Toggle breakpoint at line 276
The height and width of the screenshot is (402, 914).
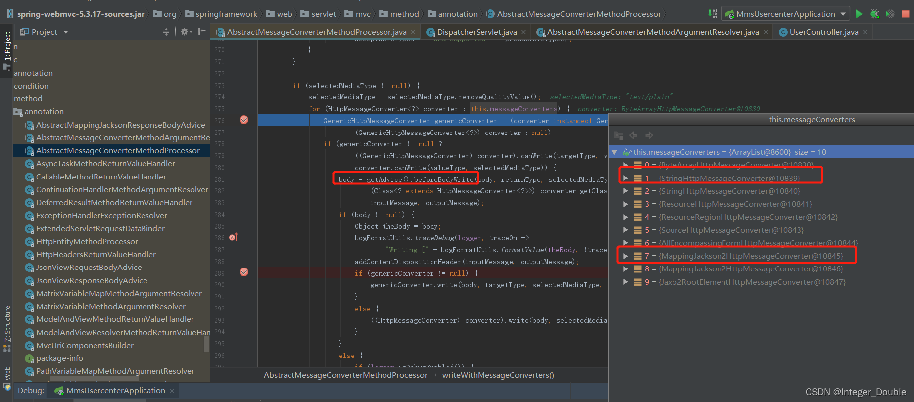244,120
